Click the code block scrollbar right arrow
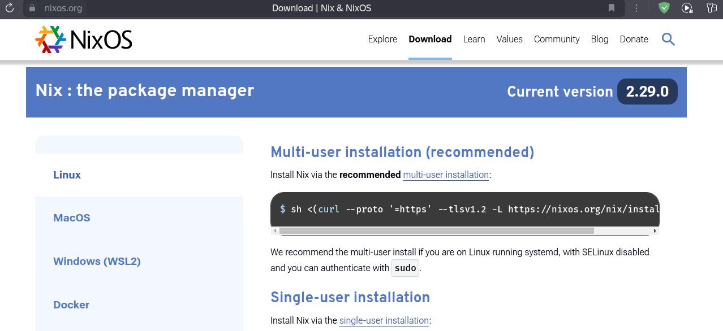 (x=655, y=230)
